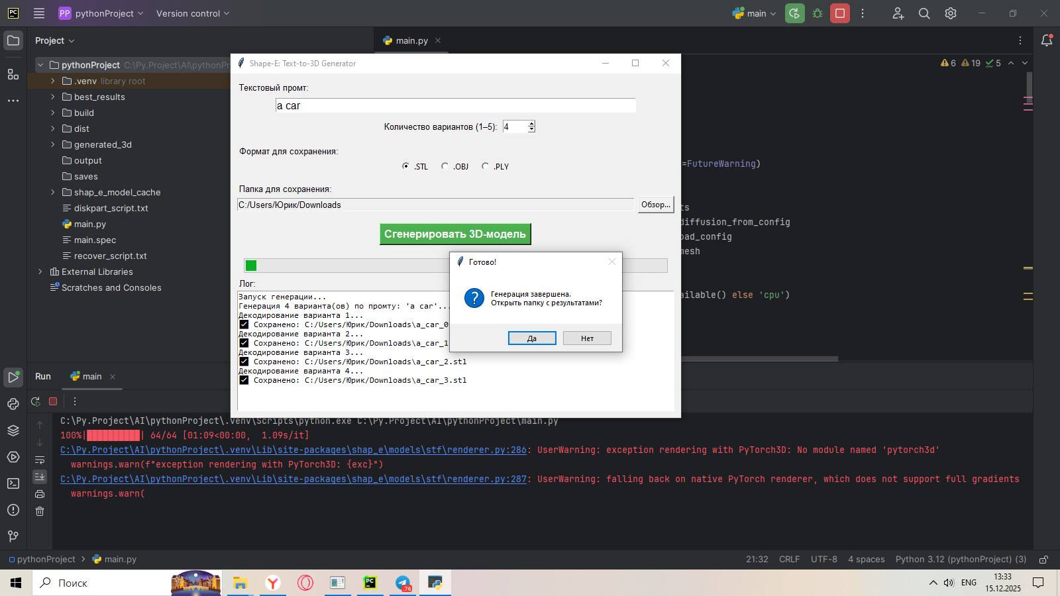
Task: Open the Git tool window in the left sidebar
Action: pos(13,536)
